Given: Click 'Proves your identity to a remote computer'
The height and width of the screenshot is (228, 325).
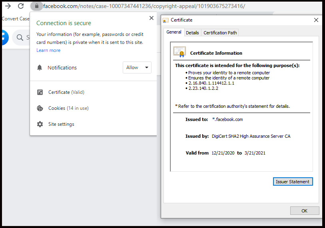Looking at the screenshot, I should tap(229, 73).
